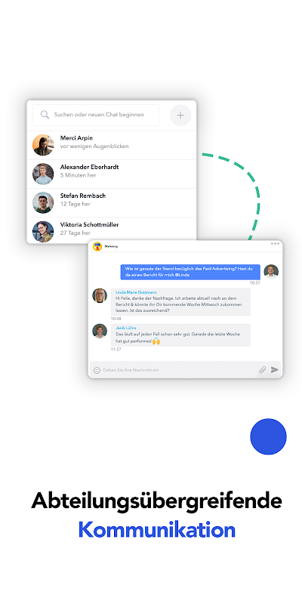The height and width of the screenshot is (604, 302).
Task: Click into 'Suchen oder neuen Chat beginnen' field
Action: coord(96,116)
